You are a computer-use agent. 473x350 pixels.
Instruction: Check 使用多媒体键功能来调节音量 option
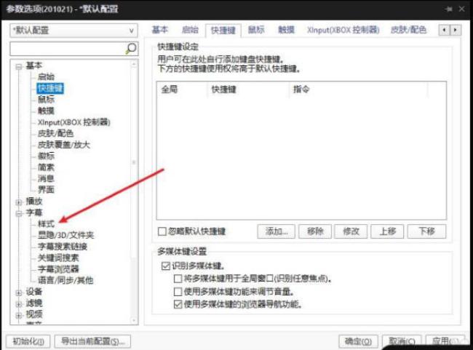point(177,291)
